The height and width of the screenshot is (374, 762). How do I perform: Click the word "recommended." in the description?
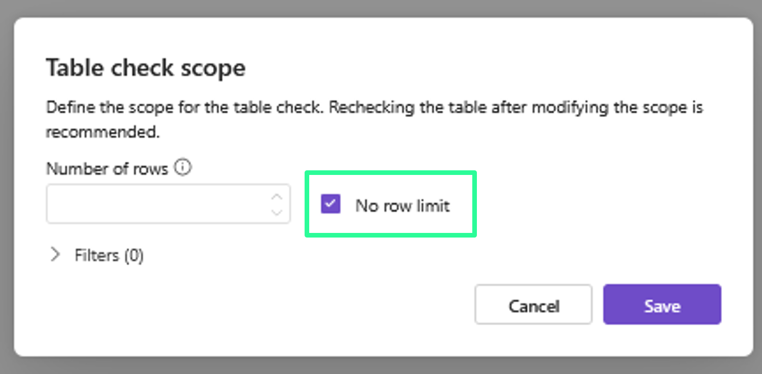(103, 132)
